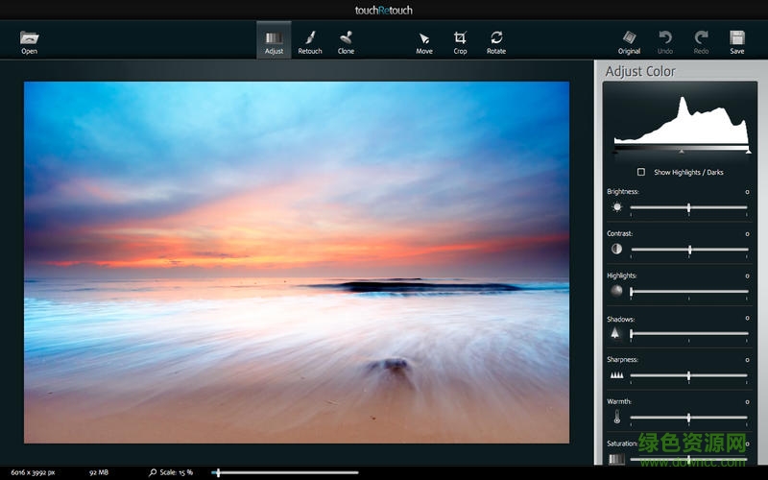The image size is (768, 480).
Task: Undo the last edit
Action: 665,41
